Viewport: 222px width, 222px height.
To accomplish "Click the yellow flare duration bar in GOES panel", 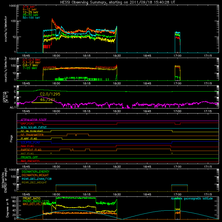I will tap(42, 103).
